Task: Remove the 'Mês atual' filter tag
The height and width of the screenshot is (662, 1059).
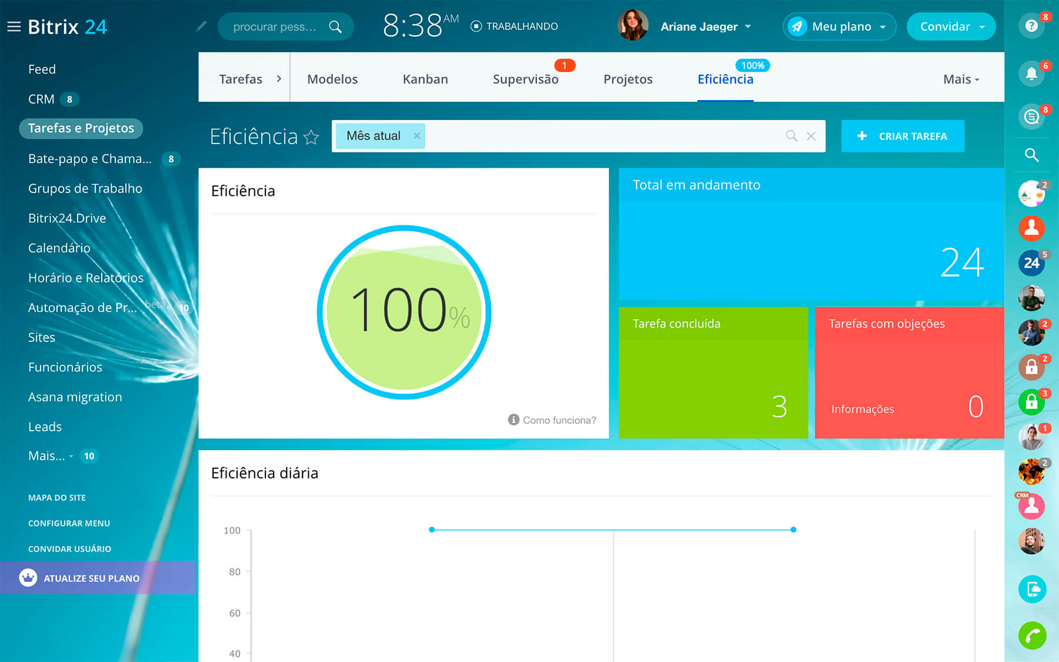Action: pos(417,136)
